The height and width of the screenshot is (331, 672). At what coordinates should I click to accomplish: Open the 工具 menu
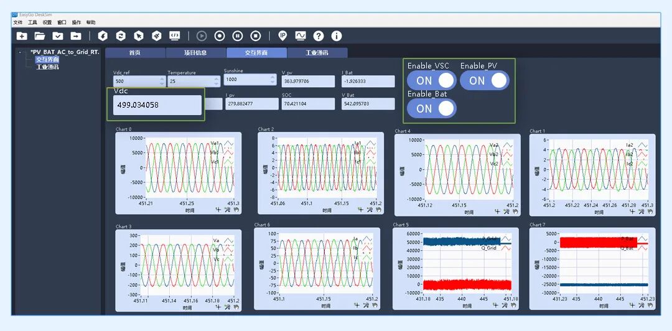(x=32, y=22)
